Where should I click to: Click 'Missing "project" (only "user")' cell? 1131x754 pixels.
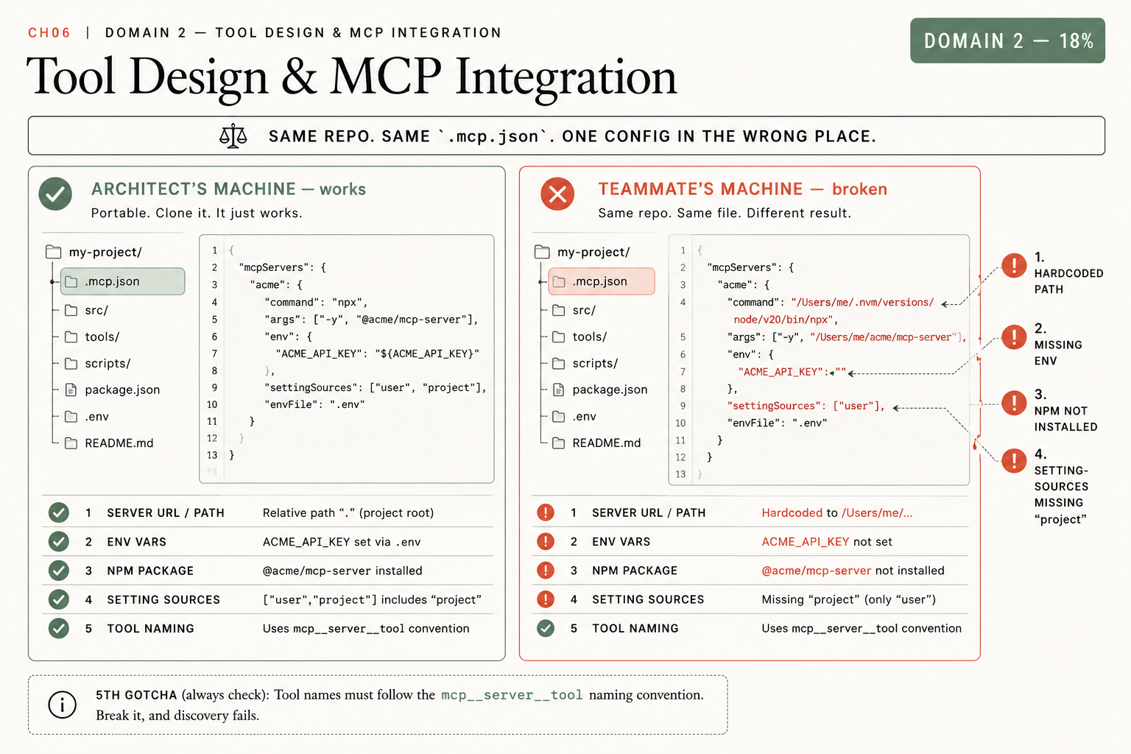[x=849, y=599]
